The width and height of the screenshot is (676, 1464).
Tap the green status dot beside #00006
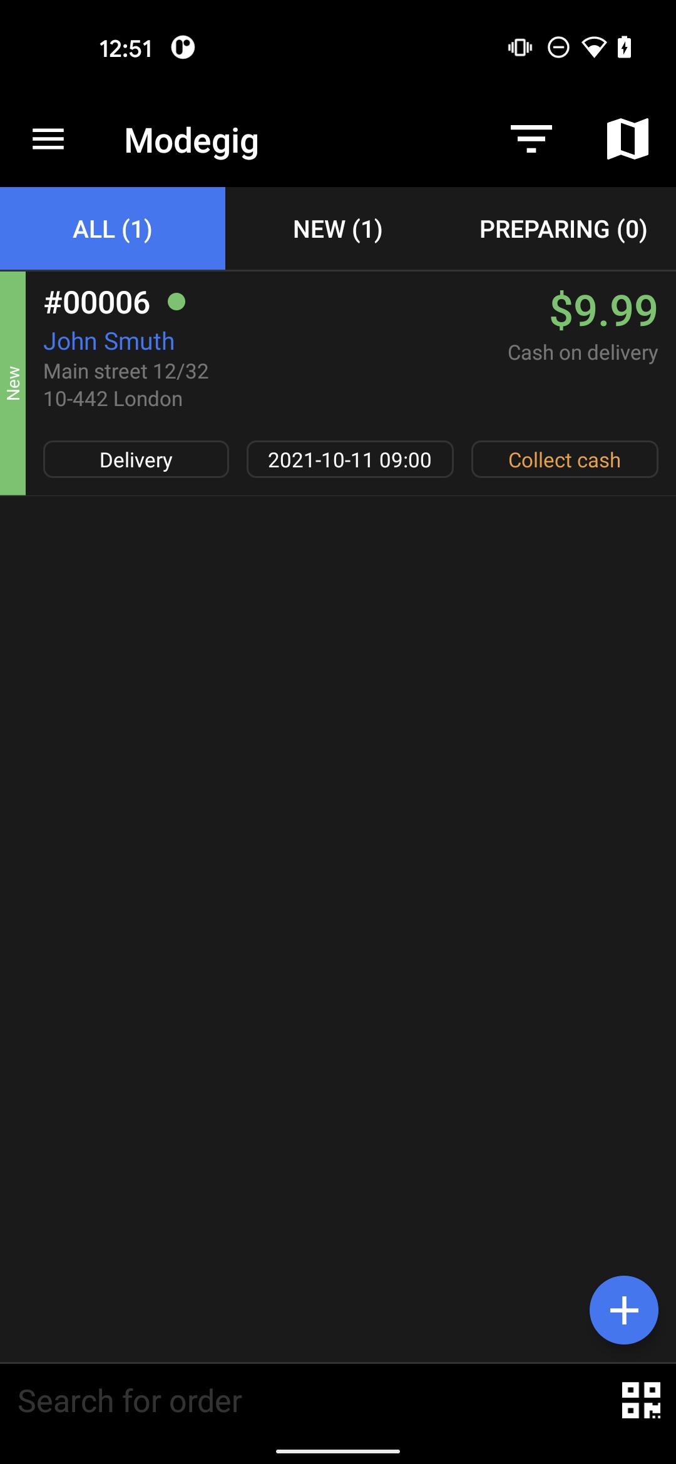point(177,302)
